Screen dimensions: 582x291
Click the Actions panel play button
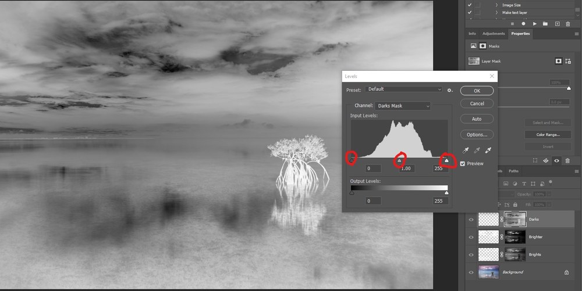pyautogui.click(x=534, y=24)
